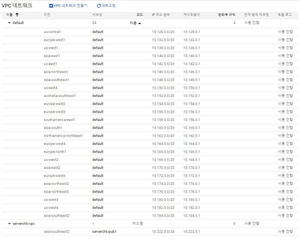299x243 pixels.
Task: Open the default subnet in asia-east1
Action: pos(98,56)
